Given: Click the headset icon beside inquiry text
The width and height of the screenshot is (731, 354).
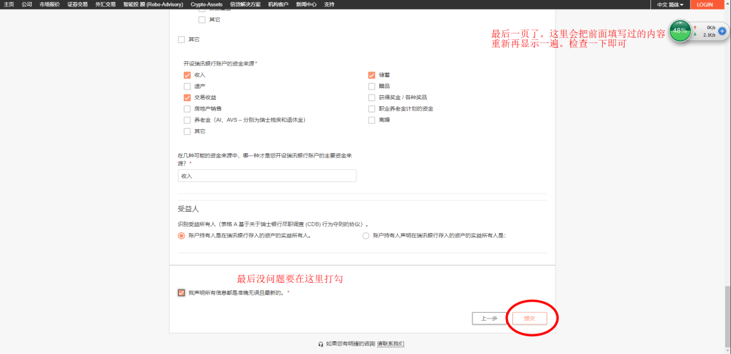Looking at the screenshot, I should 321,344.
